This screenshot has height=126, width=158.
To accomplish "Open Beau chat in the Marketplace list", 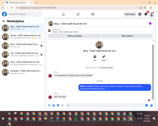I will [22, 28].
